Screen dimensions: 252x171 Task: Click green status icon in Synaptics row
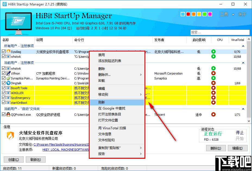213,78
